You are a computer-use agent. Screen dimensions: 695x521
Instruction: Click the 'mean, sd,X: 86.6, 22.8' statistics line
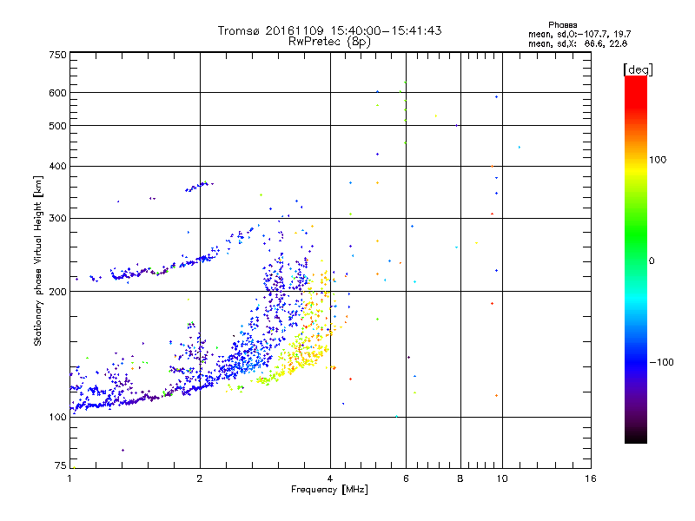click(x=578, y=43)
